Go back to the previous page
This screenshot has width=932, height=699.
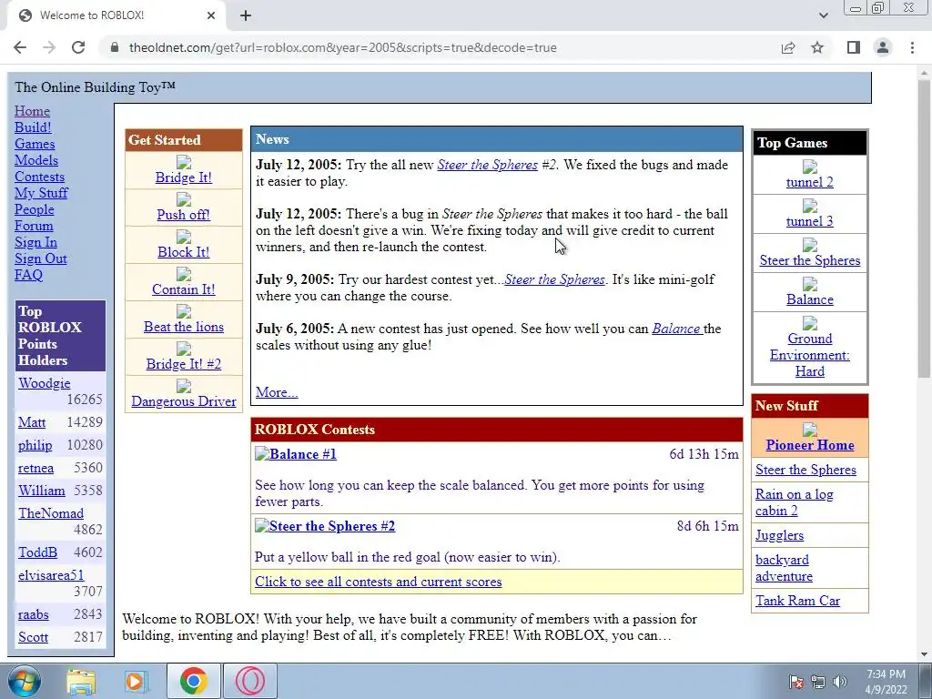point(20,47)
